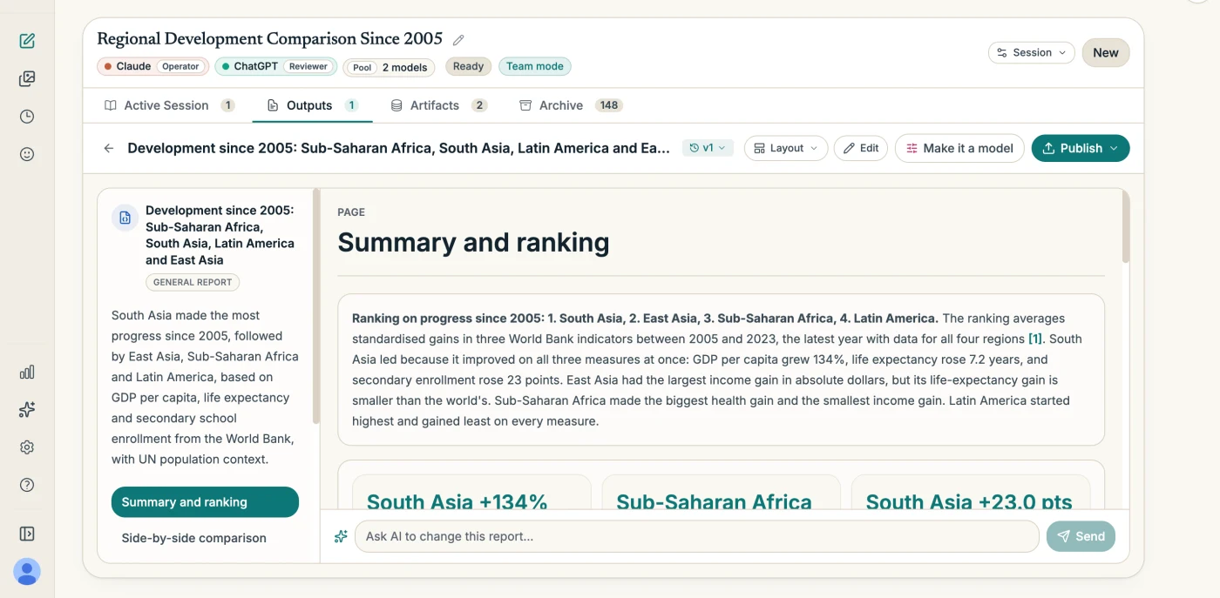Click the Sub-Saharan Africa stat card

721,493
